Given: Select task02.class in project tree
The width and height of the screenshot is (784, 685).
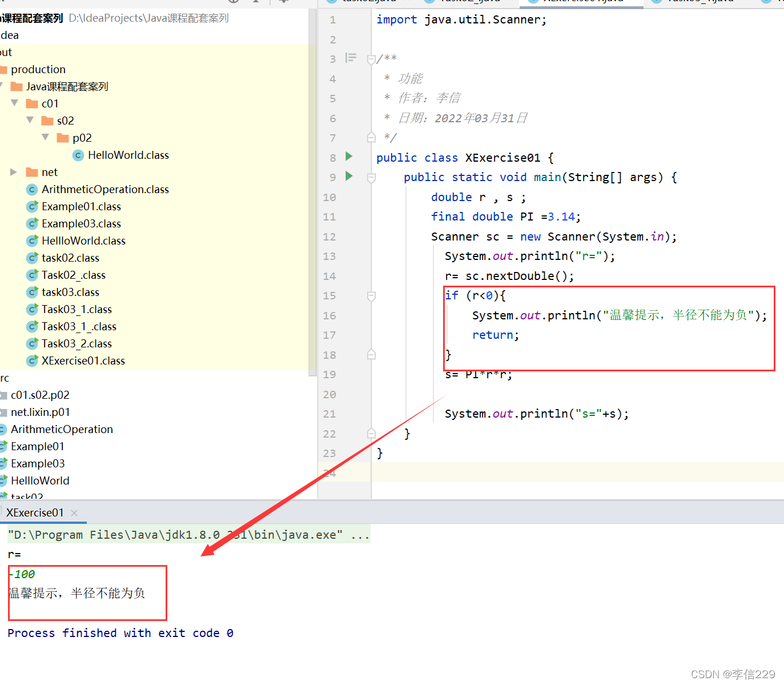Looking at the screenshot, I should tap(70, 258).
